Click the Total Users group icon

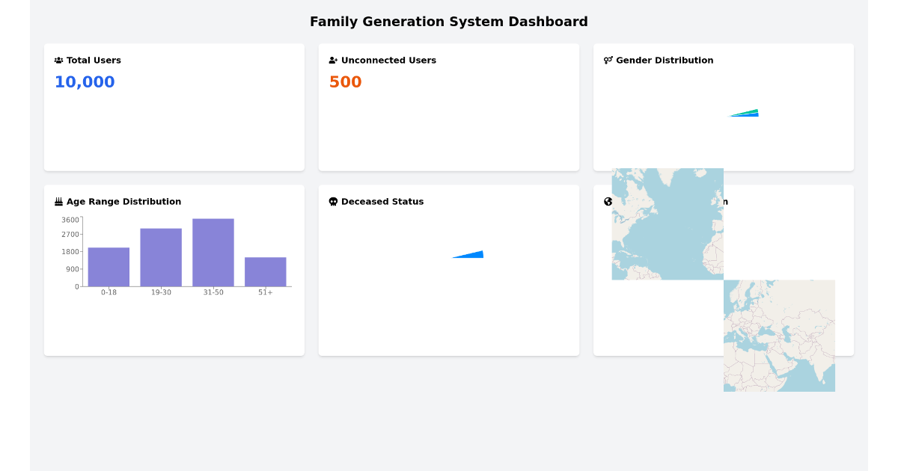click(x=58, y=60)
